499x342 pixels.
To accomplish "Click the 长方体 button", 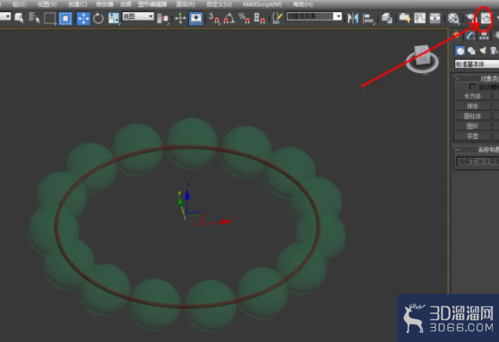I will point(473,96).
